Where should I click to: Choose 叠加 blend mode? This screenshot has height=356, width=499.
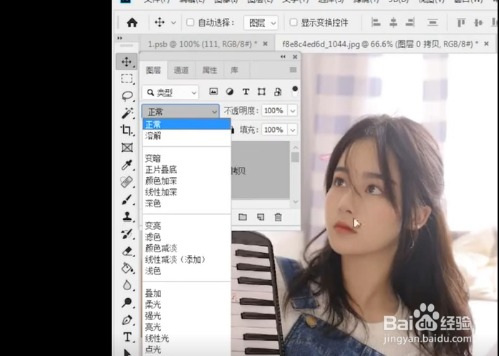click(x=187, y=293)
